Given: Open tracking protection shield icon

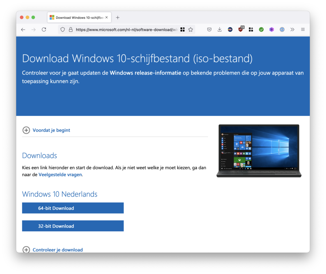Looking at the screenshot, I should click(x=63, y=30).
